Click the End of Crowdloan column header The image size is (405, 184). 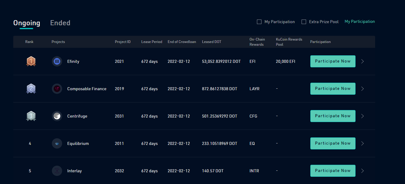(182, 42)
